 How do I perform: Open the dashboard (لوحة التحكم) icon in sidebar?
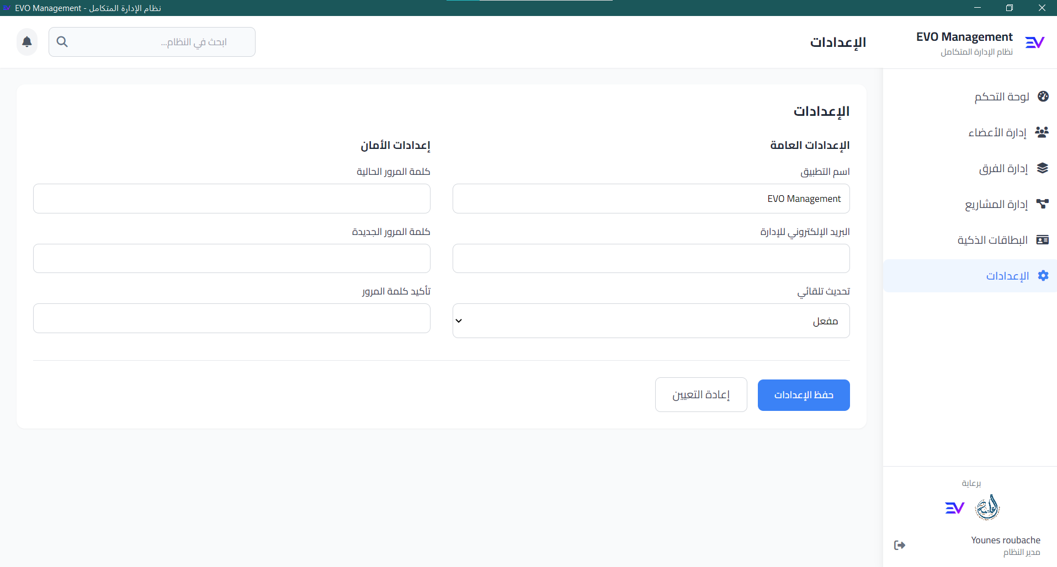point(1043,97)
